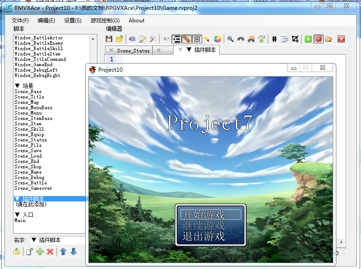
Task: Toggle the red gear toolbar button
Action: click(318, 39)
